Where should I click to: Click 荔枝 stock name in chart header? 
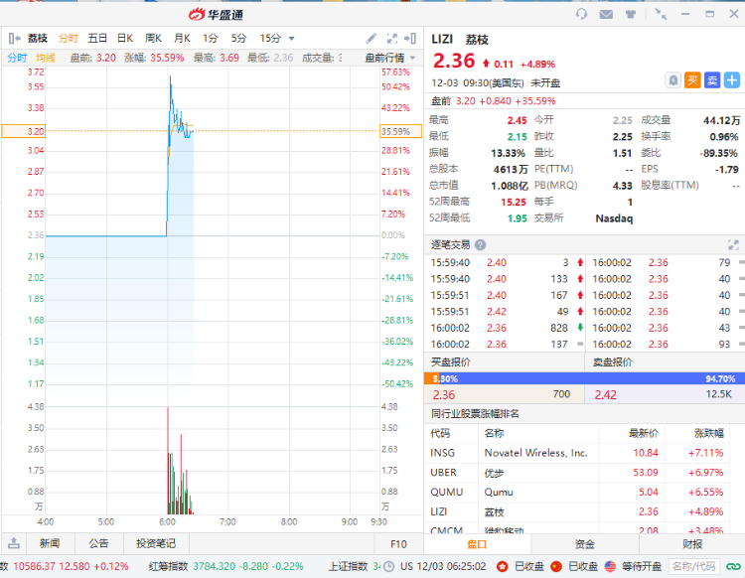pos(38,39)
